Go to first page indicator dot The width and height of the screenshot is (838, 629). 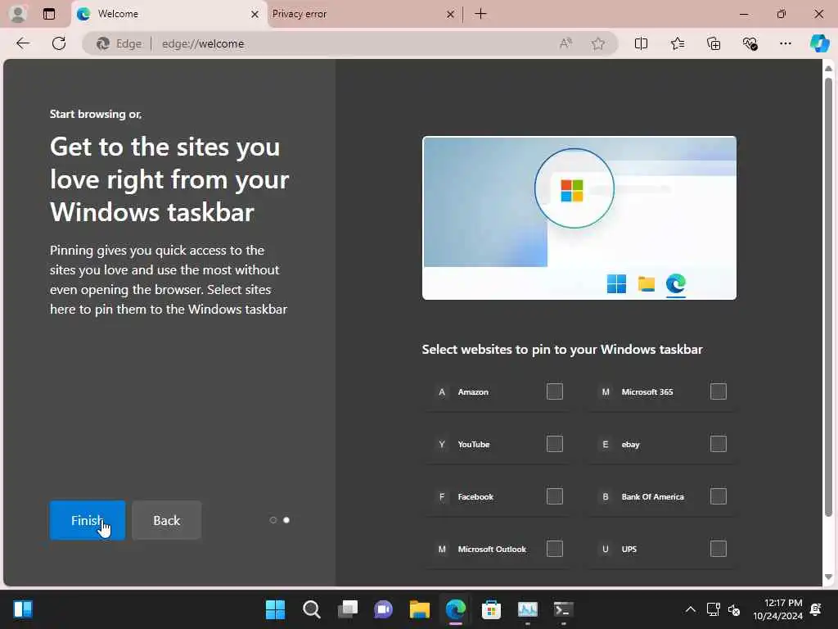[x=273, y=520]
